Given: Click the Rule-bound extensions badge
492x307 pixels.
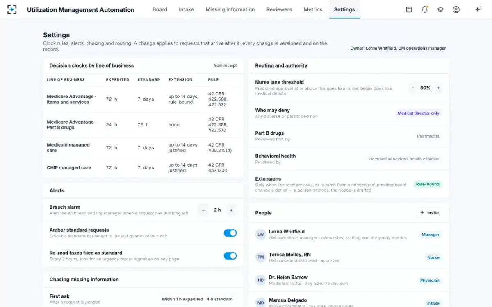Looking at the screenshot, I should [428, 184].
